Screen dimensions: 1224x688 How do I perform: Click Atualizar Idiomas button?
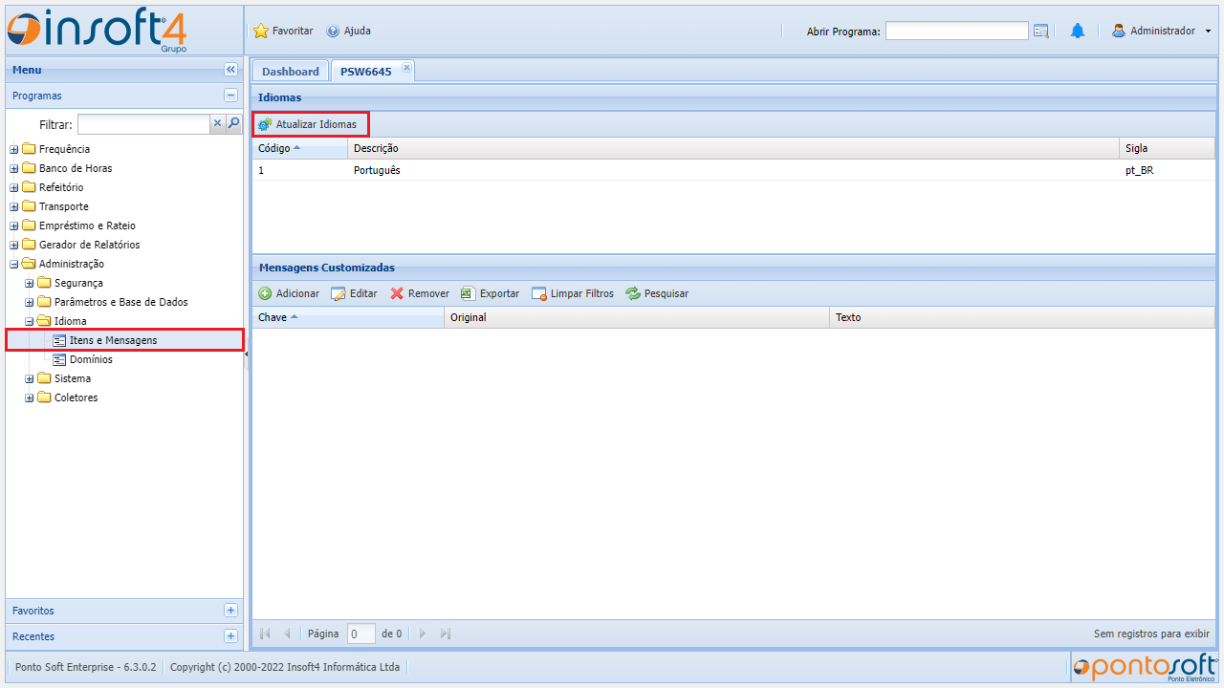click(x=309, y=124)
